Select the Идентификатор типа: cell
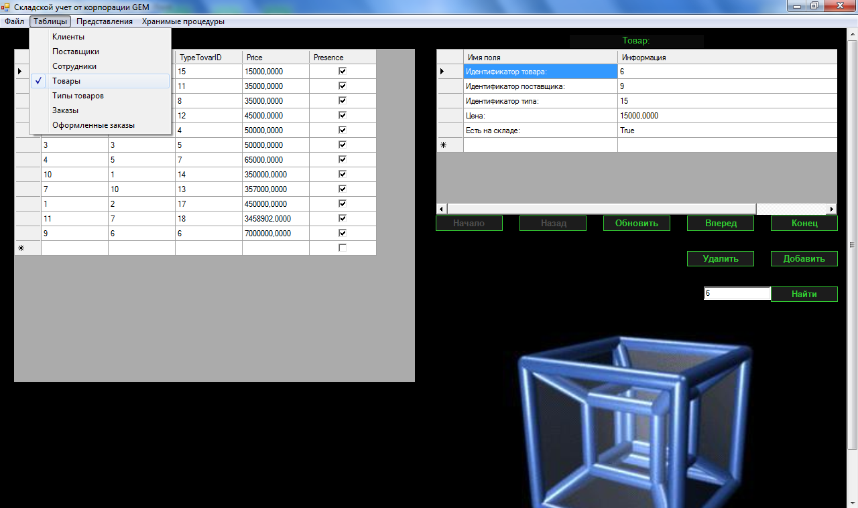Screen dimensions: 858x508 [x=540, y=101]
